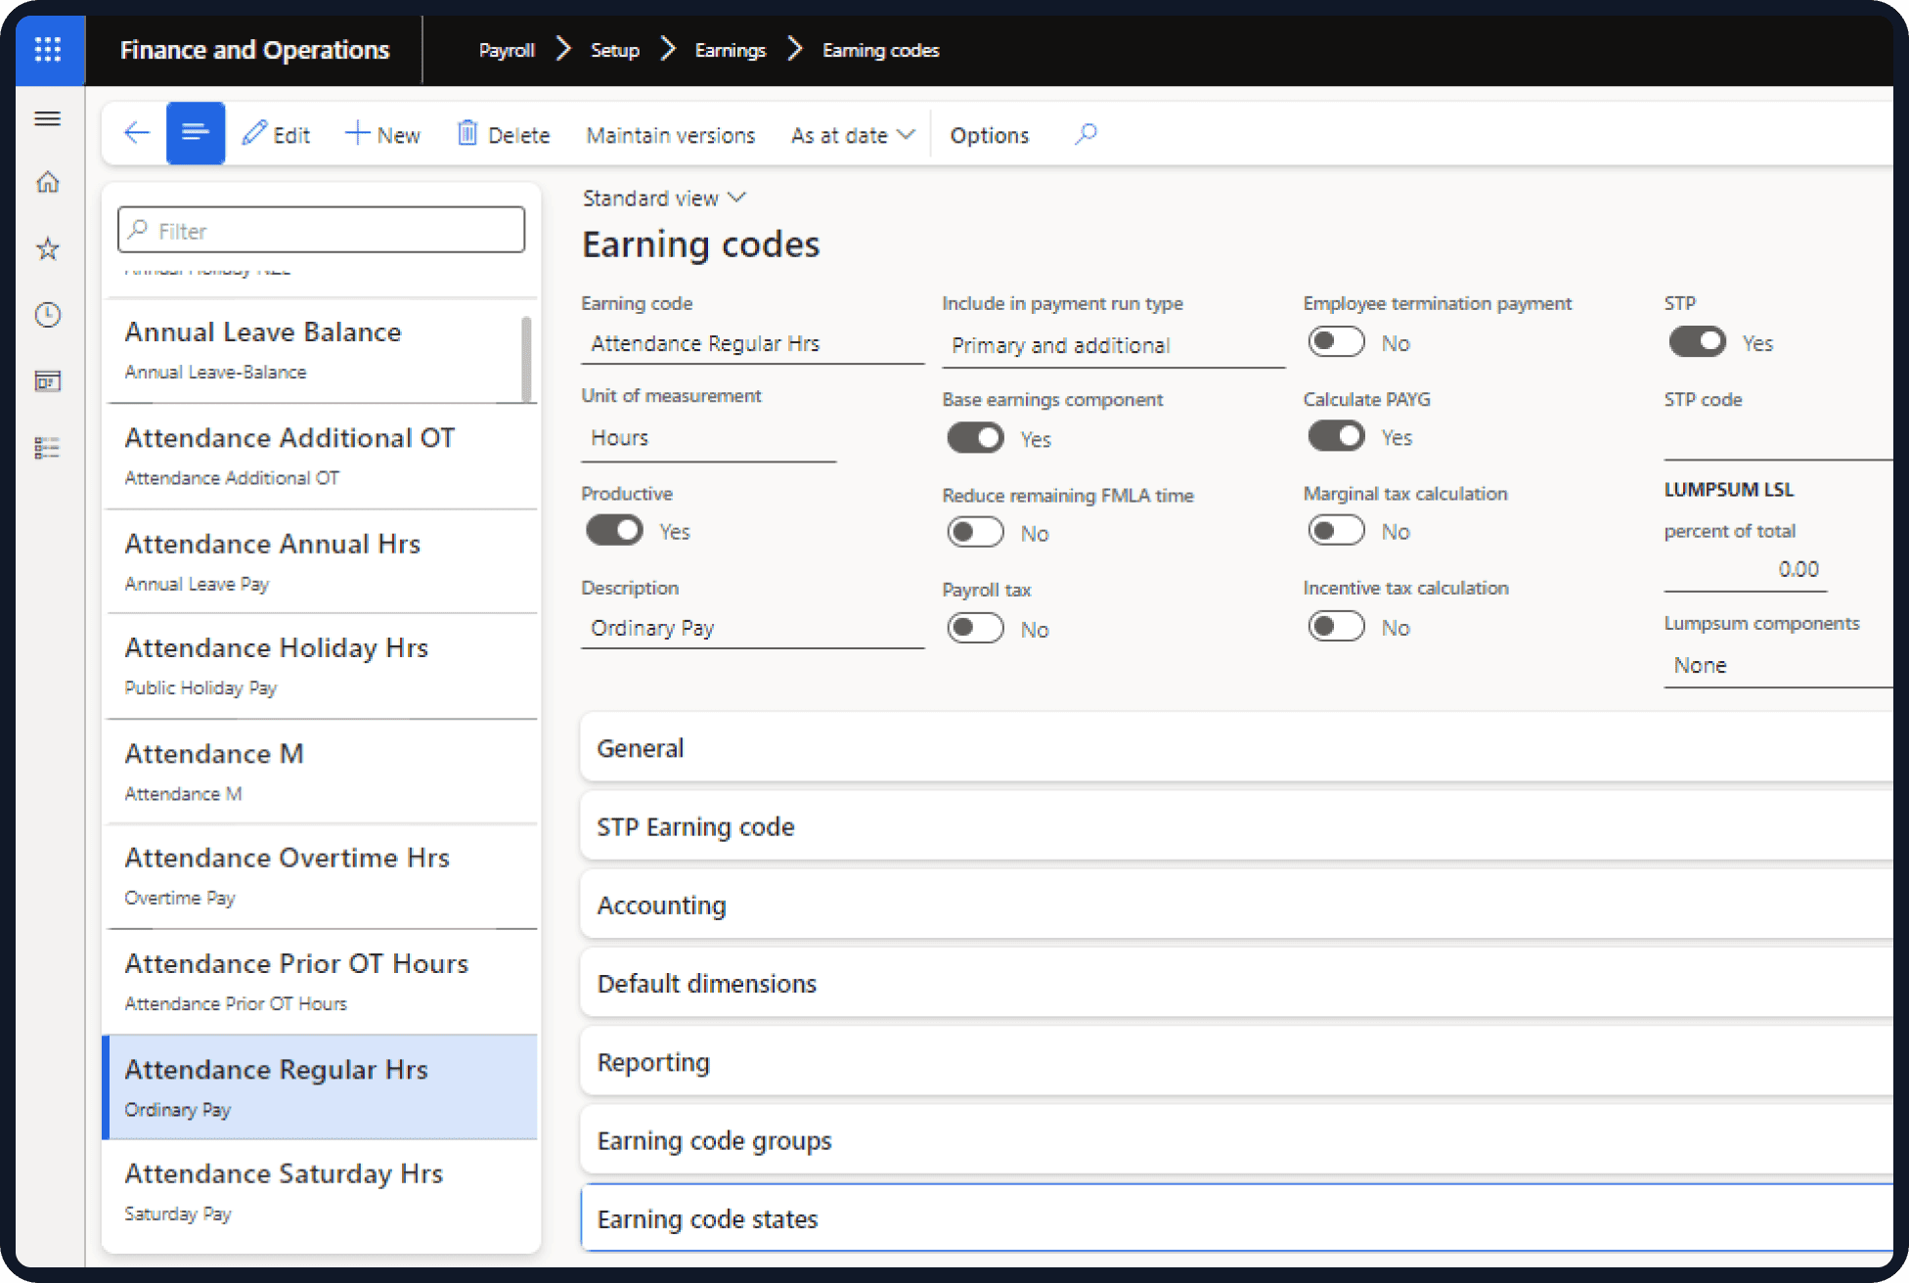This screenshot has height=1283, width=1909.
Task: Click the back arrow in action bar
Action: 136,133
